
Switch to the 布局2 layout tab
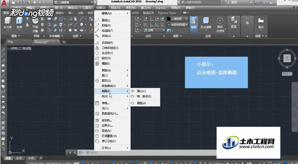click(x=31, y=158)
